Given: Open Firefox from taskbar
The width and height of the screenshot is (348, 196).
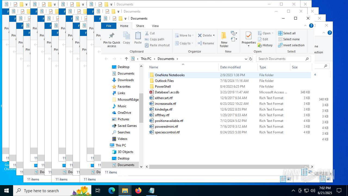Looking at the screenshot, I should [x=138, y=191].
